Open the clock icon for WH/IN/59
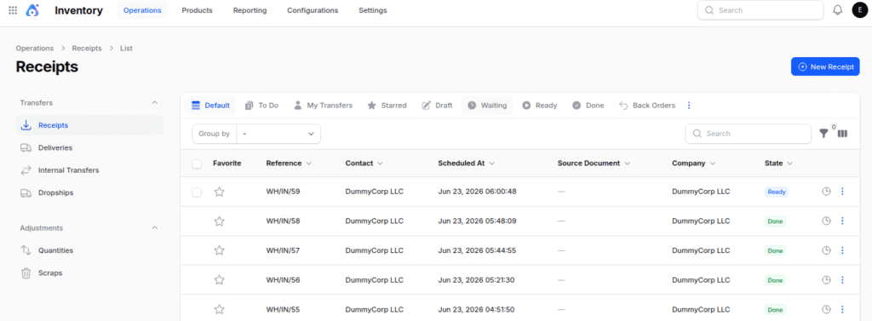Screen dimensions: 872x321 [x=826, y=192]
